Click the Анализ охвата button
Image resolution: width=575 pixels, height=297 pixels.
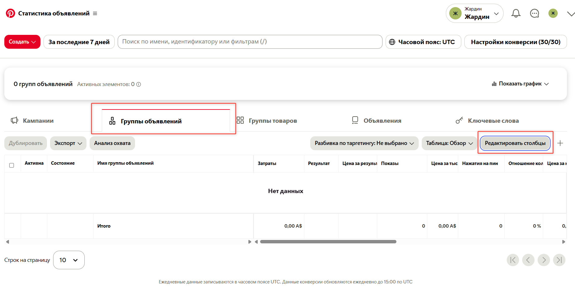click(x=112, y=143)
